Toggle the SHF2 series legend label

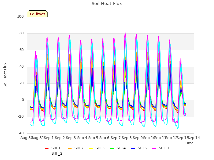(79, 148)
